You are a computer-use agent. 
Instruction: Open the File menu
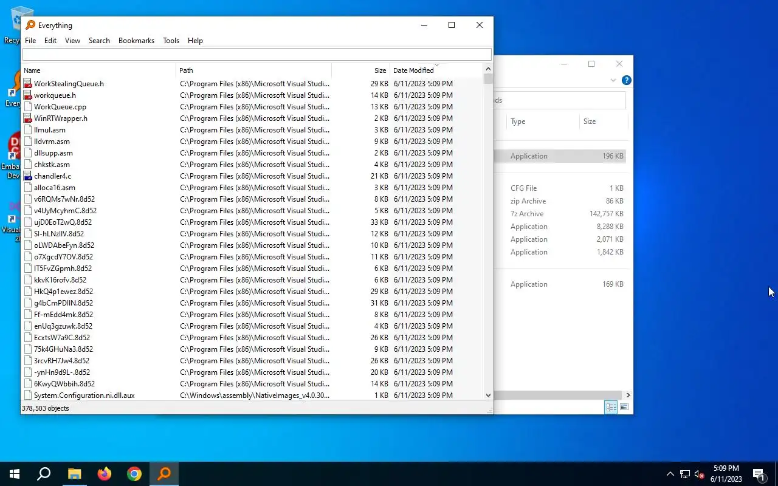[30, 41]
